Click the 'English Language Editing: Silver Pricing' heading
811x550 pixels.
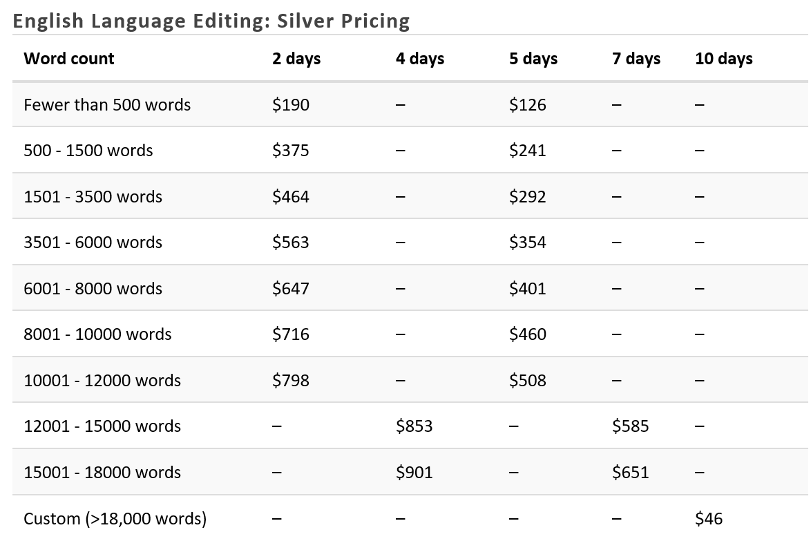click(x=211, y=21)
